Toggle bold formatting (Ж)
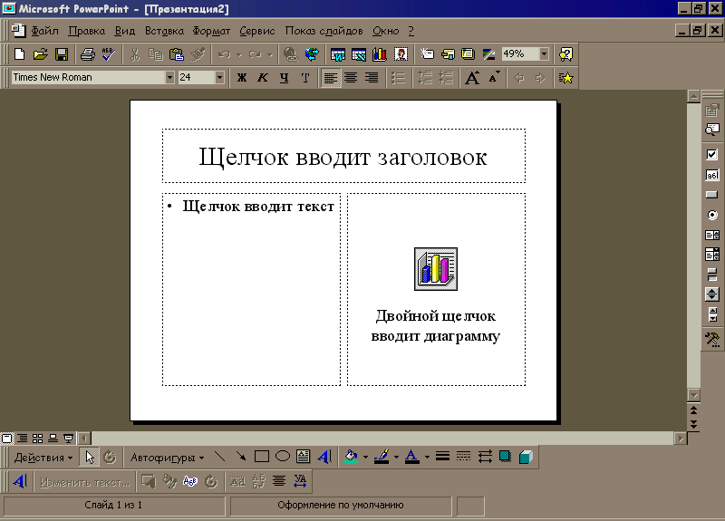725x521 pixels. [242, 78]
